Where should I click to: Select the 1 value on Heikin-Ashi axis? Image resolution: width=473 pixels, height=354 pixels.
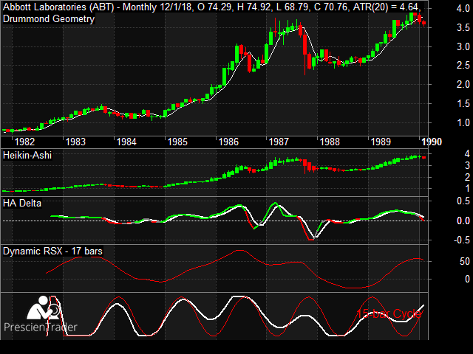click(467, 189)
